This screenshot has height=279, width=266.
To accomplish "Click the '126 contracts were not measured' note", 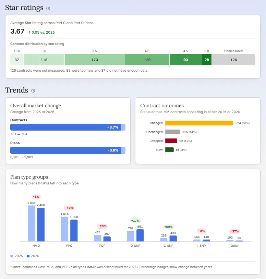I will tap(80, 71).
